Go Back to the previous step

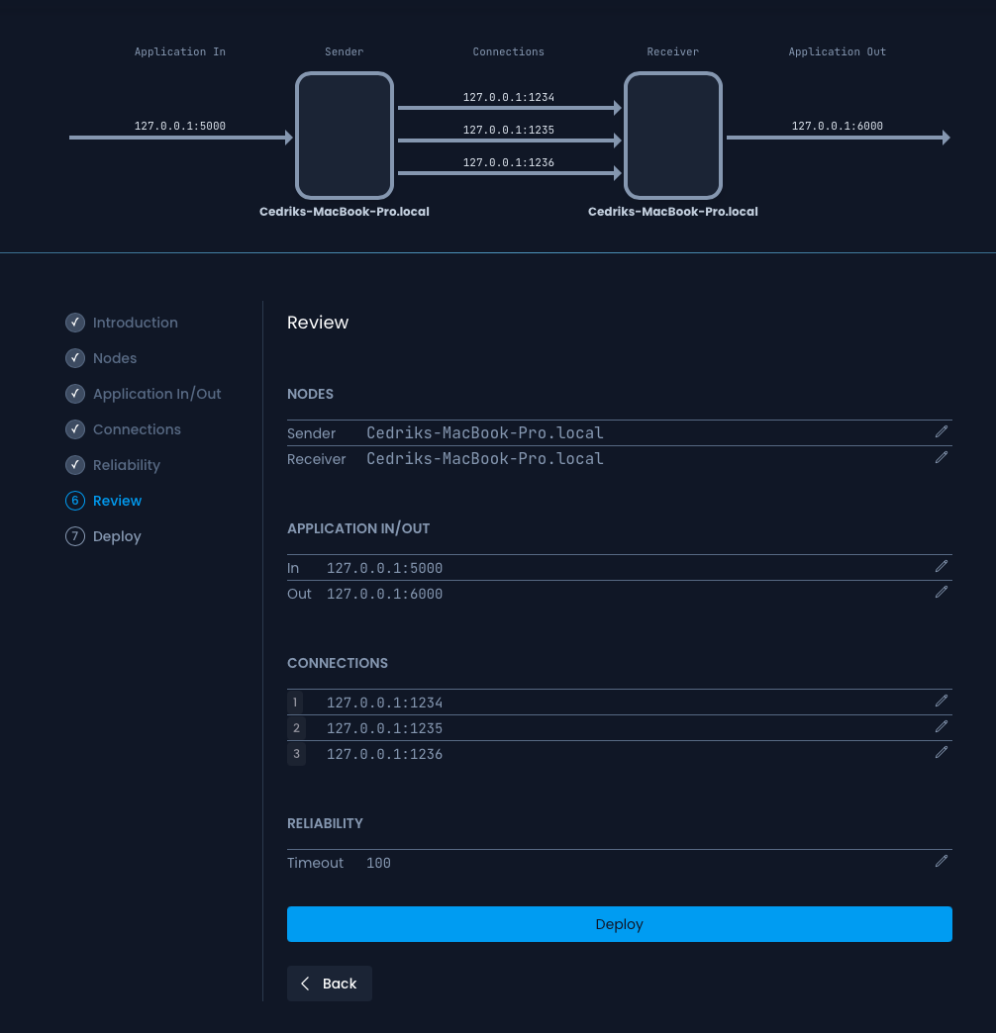pos(329,984)
